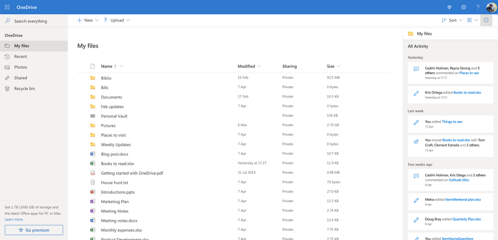498x240 pixels.
Task: Open the Places to see activity link
Action: (x=469, y=73)
